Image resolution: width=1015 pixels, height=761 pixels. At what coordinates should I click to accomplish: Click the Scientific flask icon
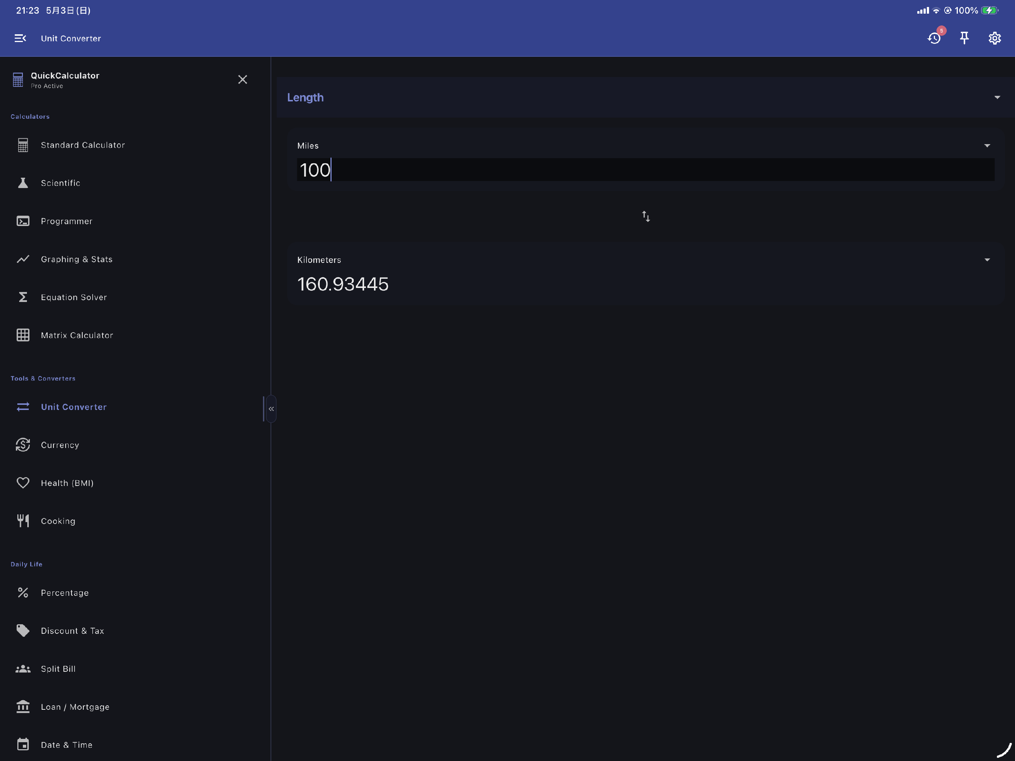coord(23,183)
